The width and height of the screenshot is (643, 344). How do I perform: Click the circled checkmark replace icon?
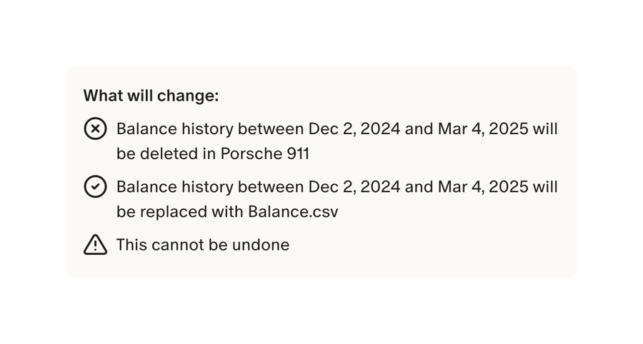coord(95,187)
